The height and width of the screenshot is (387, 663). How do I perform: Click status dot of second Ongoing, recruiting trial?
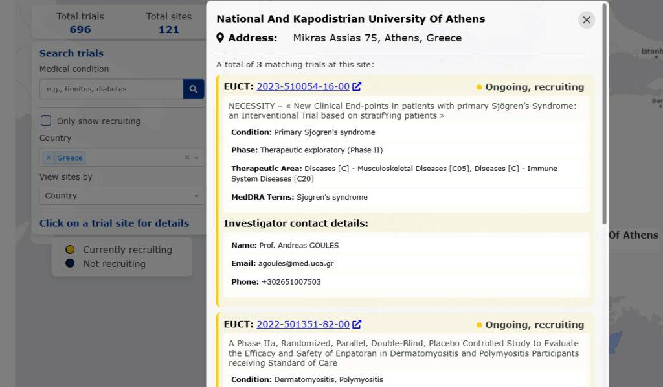(479, 325)
